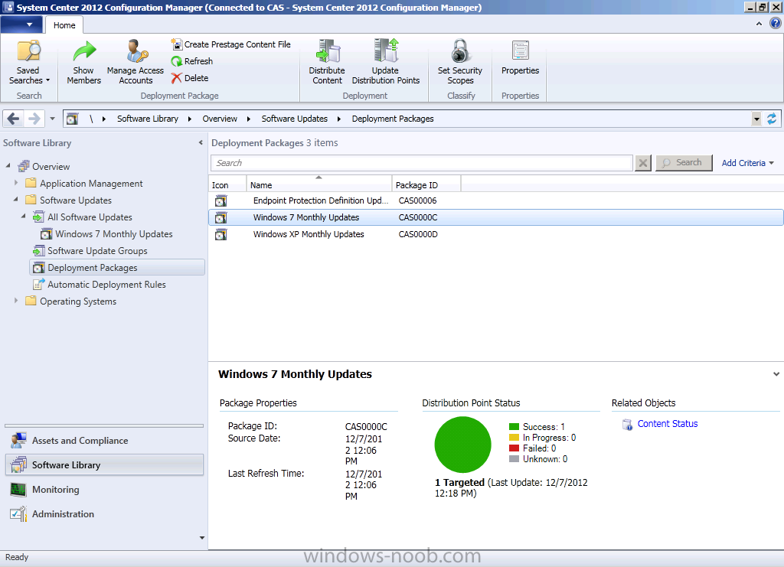Click the Icon column header
This screenshot has height=567, width=784.
pyautogui.click(x=227, y=184)
